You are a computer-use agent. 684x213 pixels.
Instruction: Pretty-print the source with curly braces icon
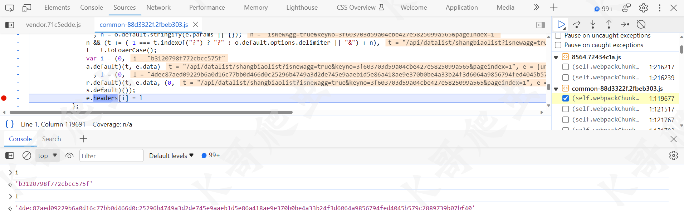[10, 124]
